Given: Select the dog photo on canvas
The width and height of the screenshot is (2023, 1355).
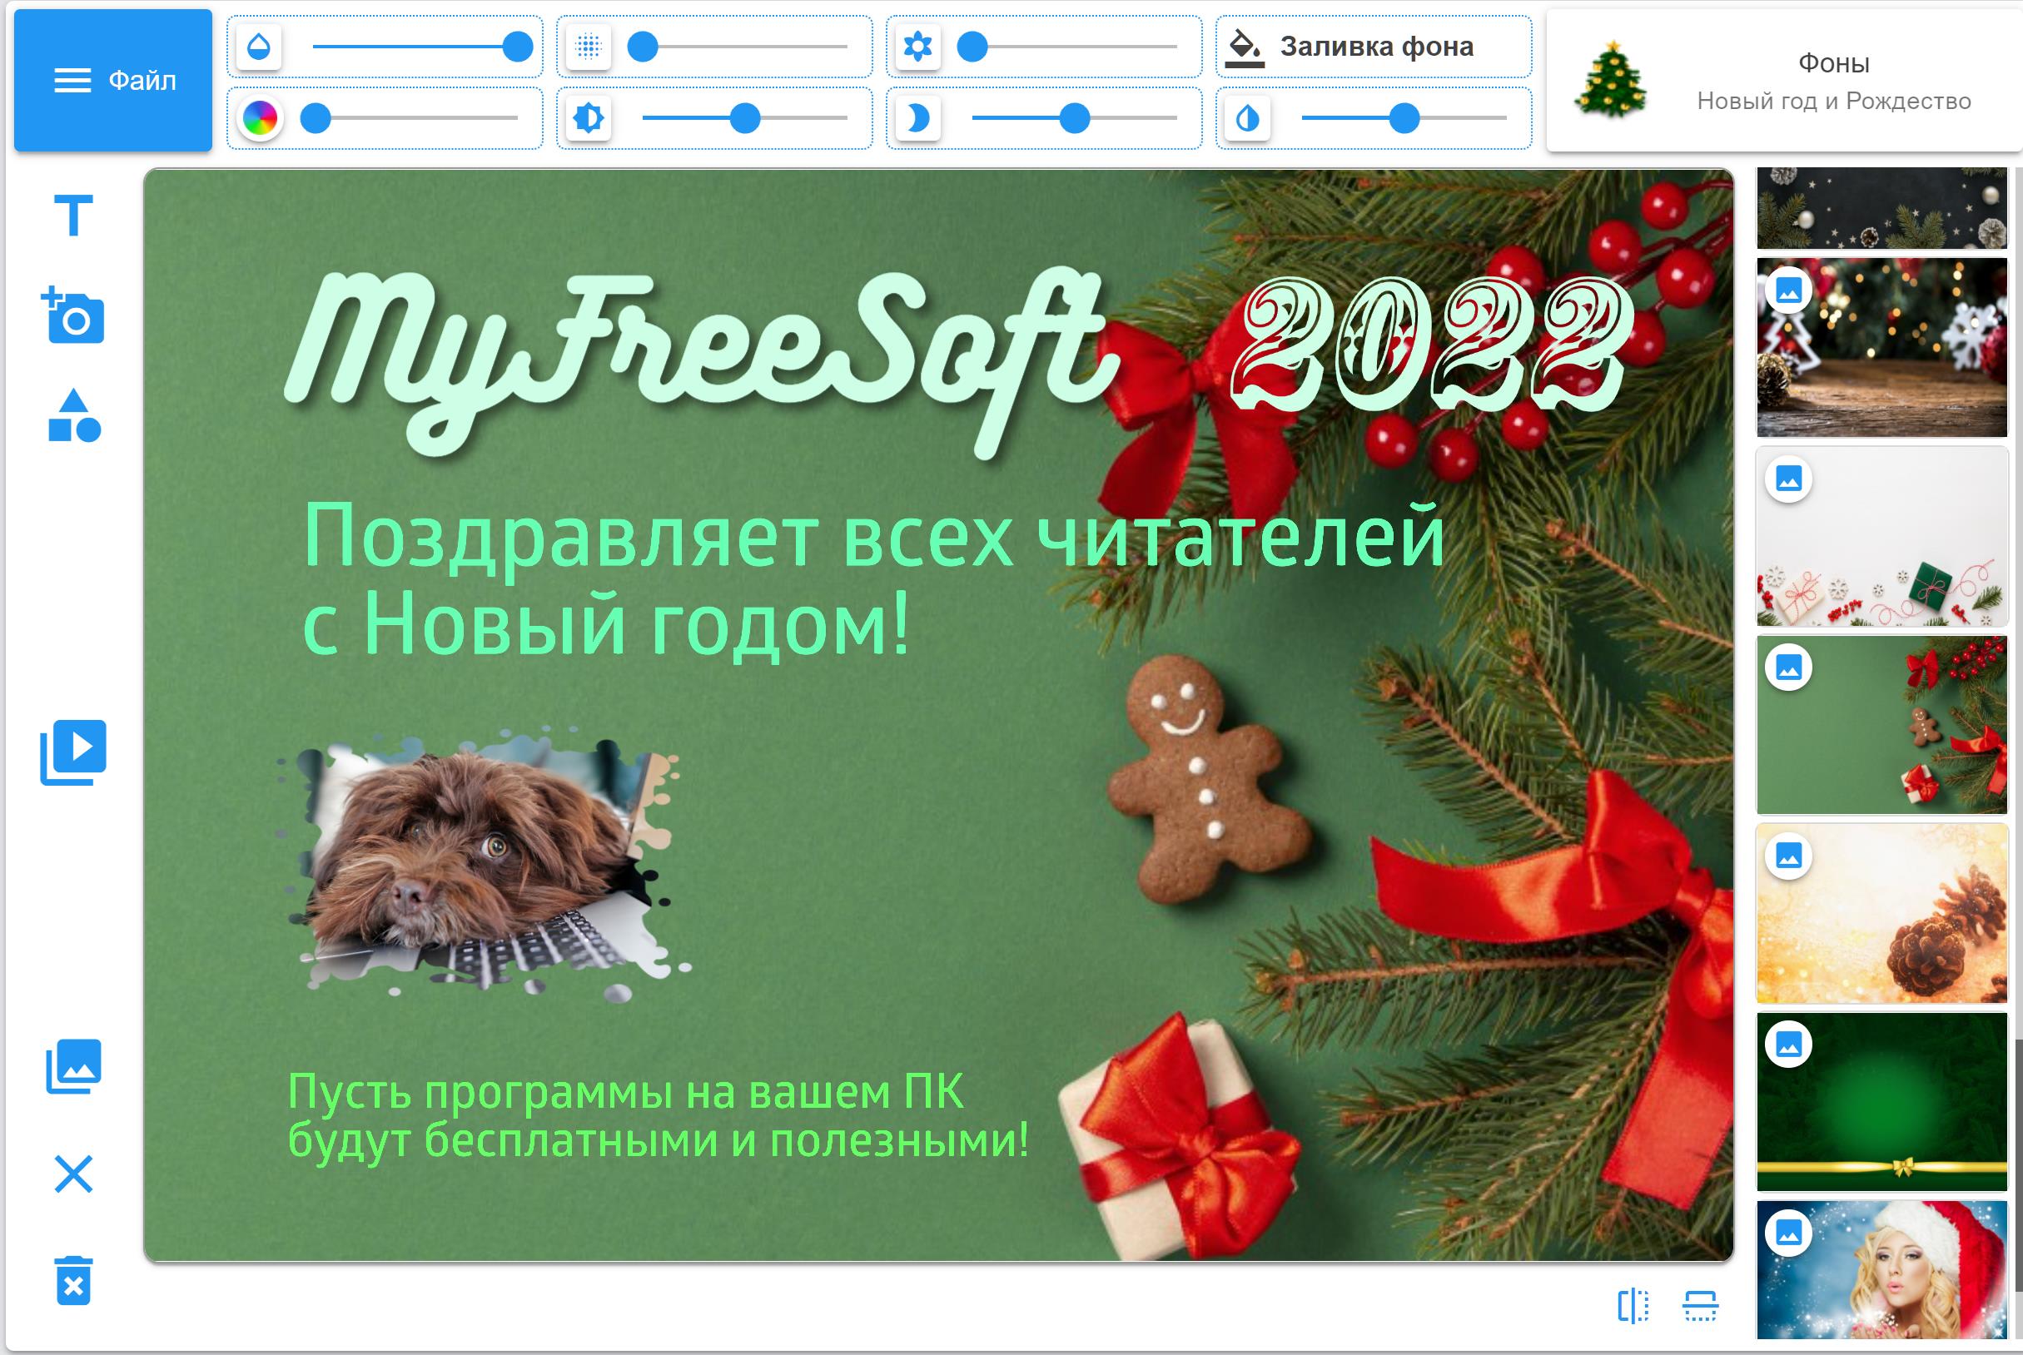Looking at the screenshot, I should [x=484, y=865].
